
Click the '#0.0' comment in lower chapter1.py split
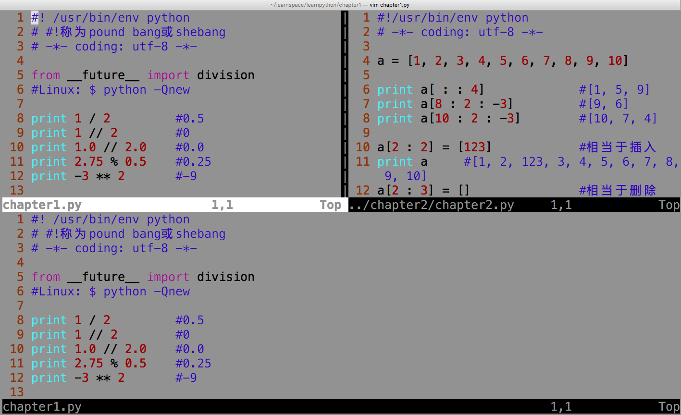click(190, 349)
